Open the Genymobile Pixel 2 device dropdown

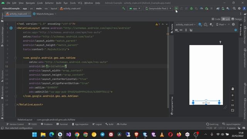coord(158,8)
